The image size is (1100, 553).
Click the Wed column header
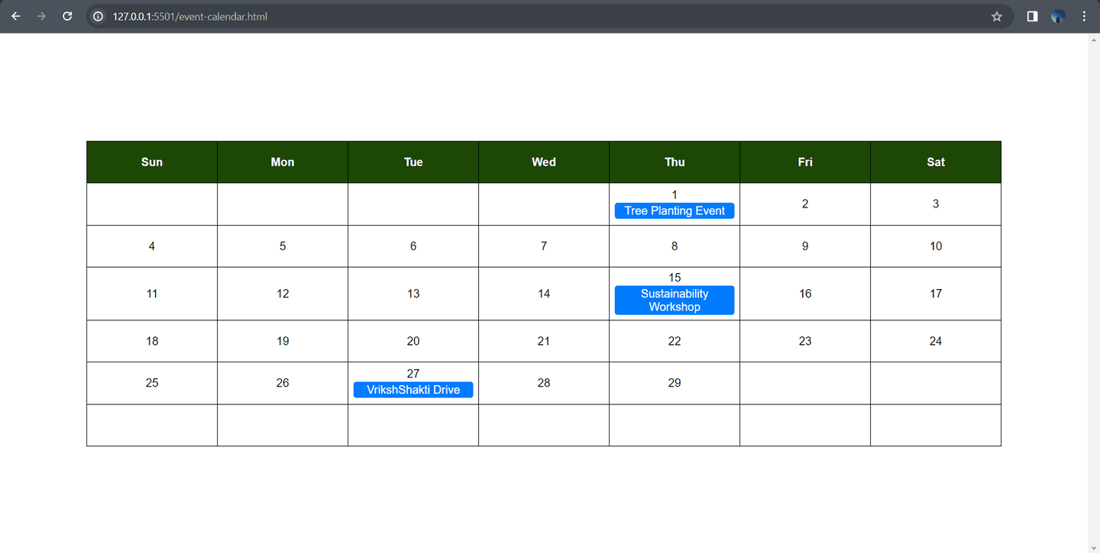tap(544, 162)
